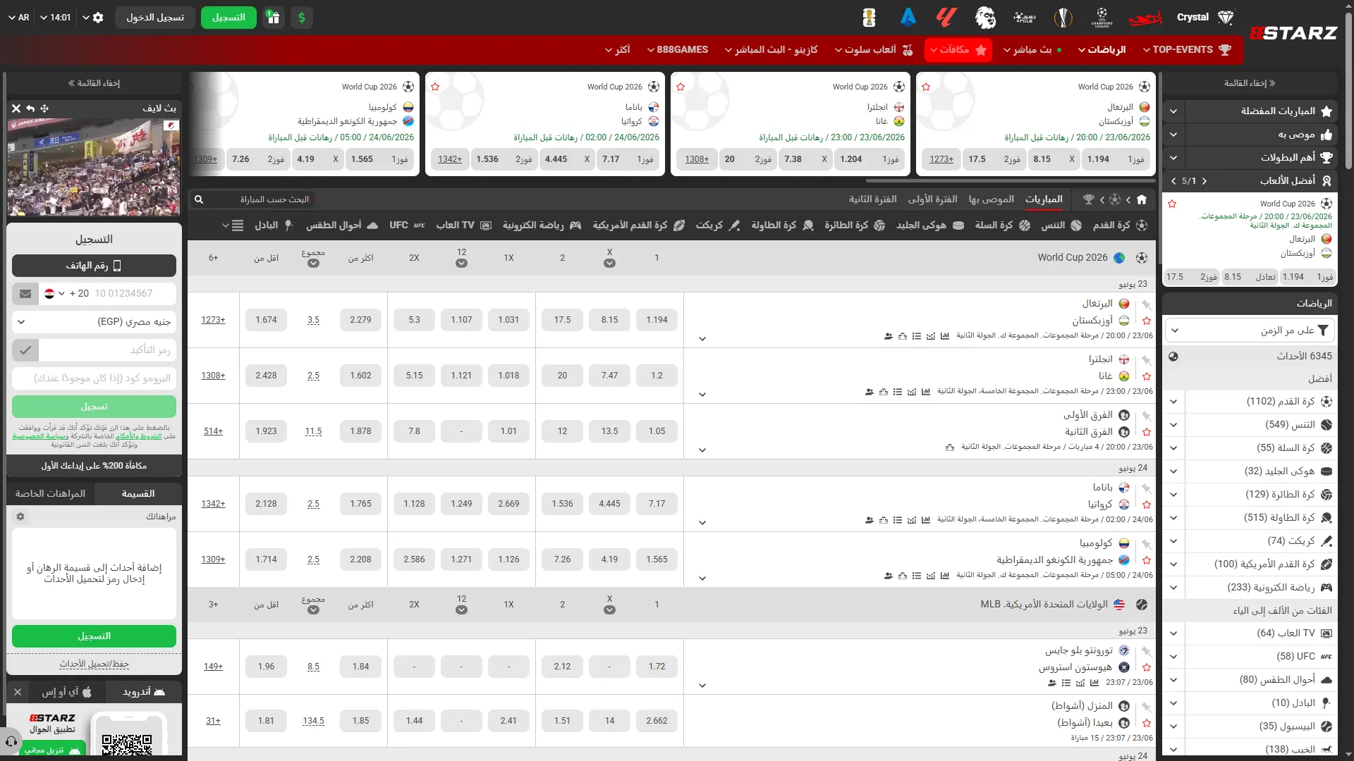Open the gift bonus icon in header
This screenshot has height=761, width=1354.
[274, 18]
